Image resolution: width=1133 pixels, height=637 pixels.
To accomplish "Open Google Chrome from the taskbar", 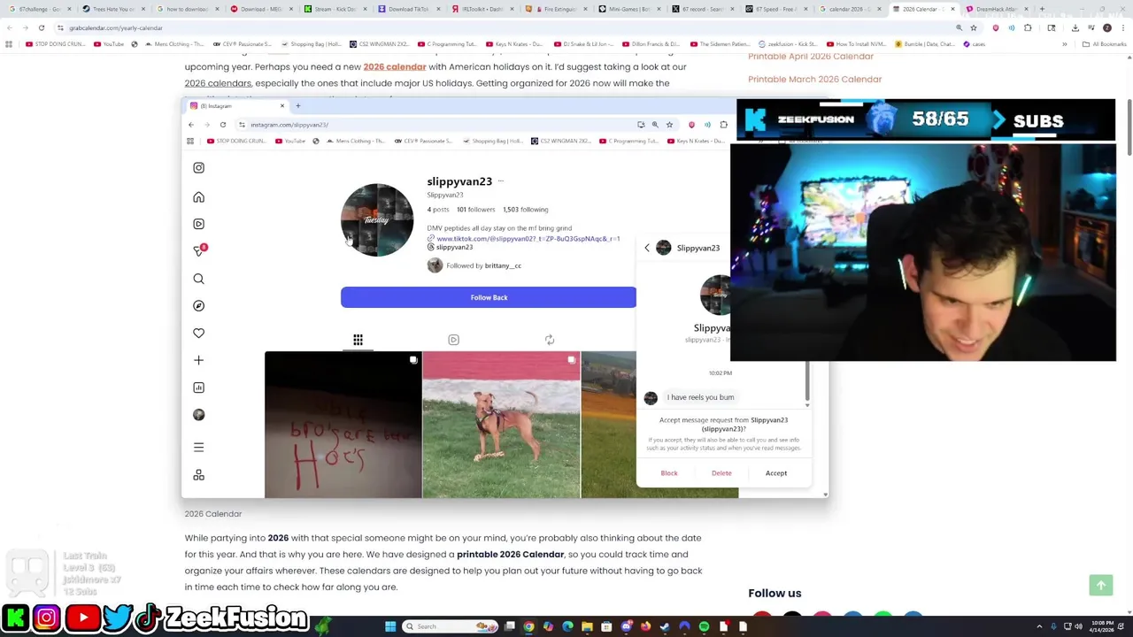I will (x=528, y=626).
